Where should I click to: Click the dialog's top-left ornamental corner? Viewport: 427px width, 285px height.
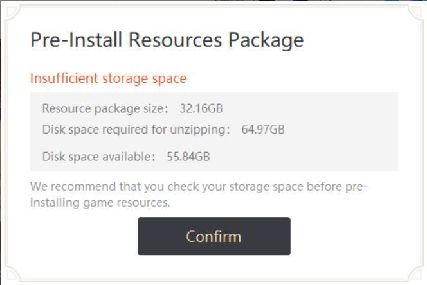10,10
